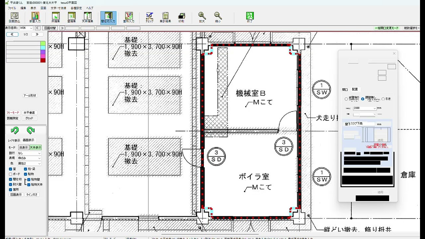The width and height of the screenshot is (425, 239).
Task: Select the dark red color swatch
Action: point(43,60)
